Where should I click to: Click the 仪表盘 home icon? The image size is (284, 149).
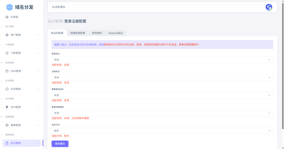[x=7, y=17]
